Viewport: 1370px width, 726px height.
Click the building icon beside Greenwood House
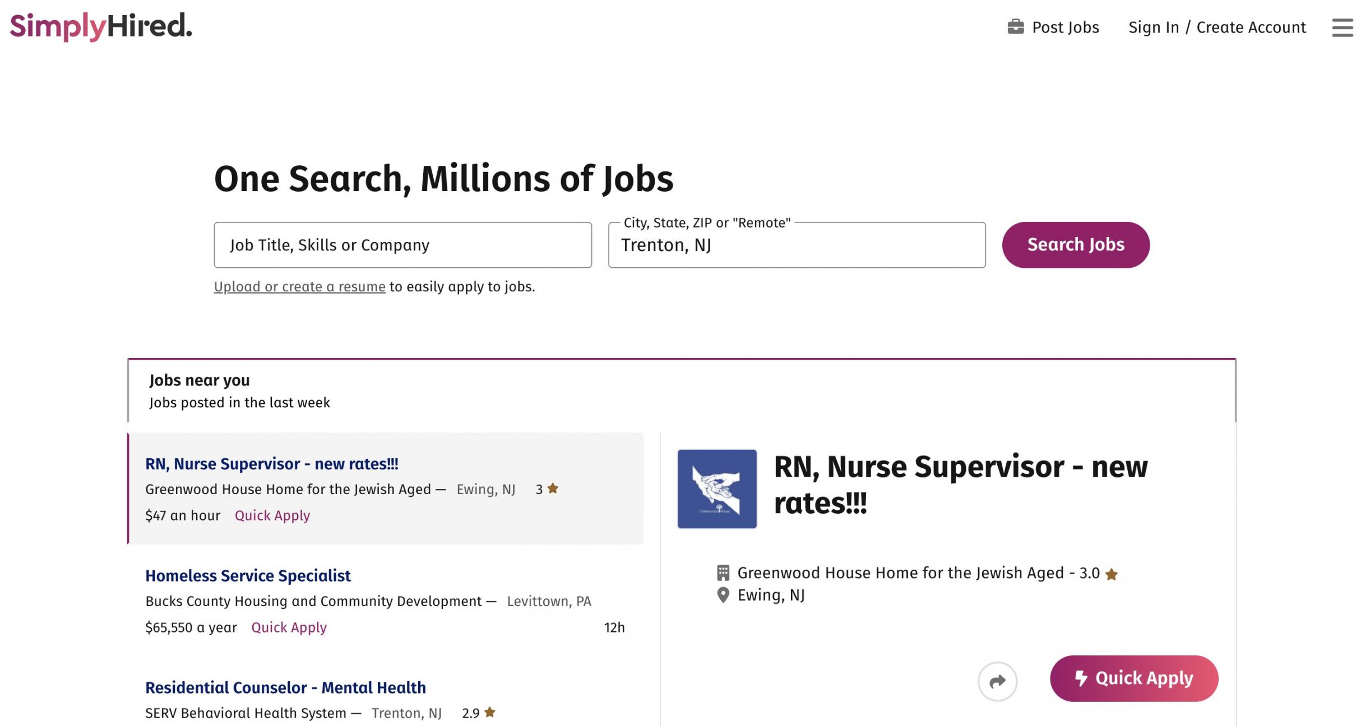tap(723, 573)
